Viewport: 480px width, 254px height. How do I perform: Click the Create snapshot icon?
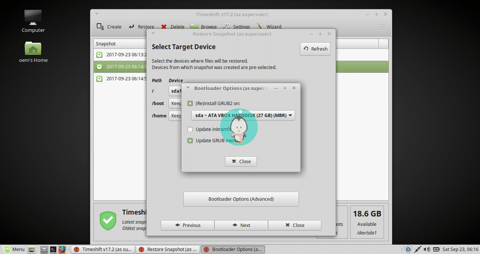click(100, 26)
